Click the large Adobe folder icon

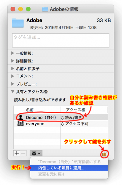[x=18, y=23]
